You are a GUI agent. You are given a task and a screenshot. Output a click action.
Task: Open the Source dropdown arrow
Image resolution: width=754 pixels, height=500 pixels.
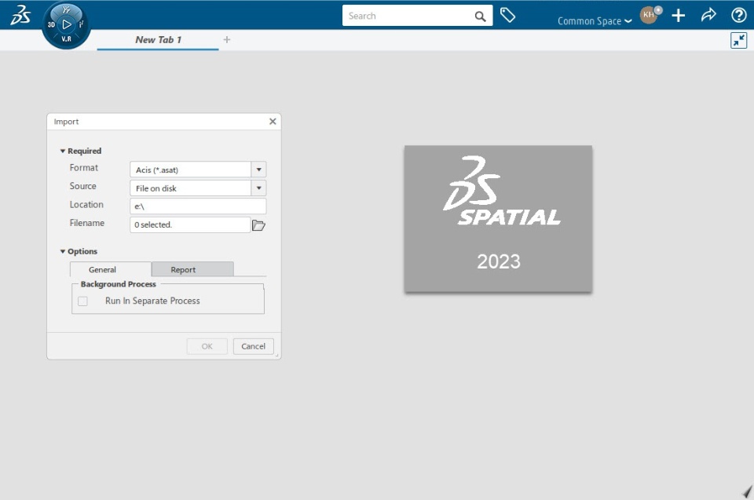[258, 188]
